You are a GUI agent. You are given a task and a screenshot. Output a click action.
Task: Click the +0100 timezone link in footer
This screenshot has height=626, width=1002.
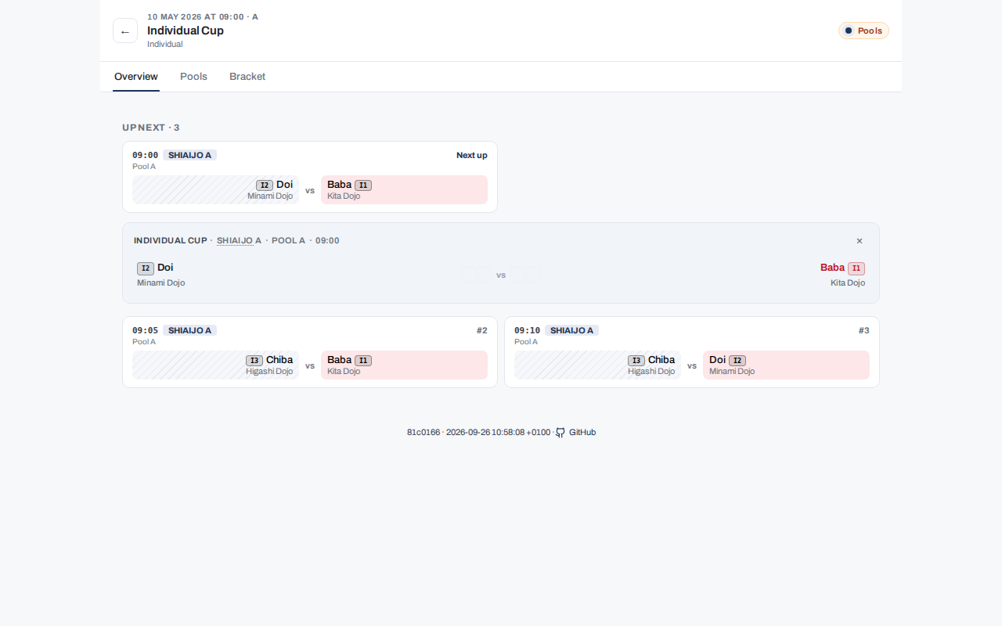539,433
